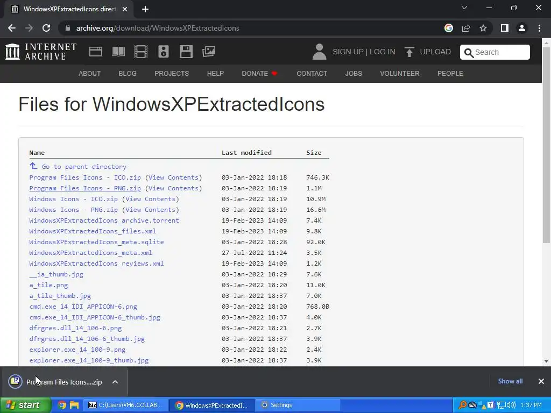
Task: Bookmark this page with the star icon
Action: (x=483, y=28)
